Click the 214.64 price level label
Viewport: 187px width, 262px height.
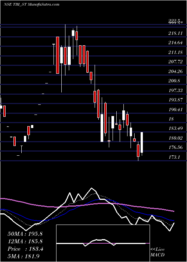point(175,43)
